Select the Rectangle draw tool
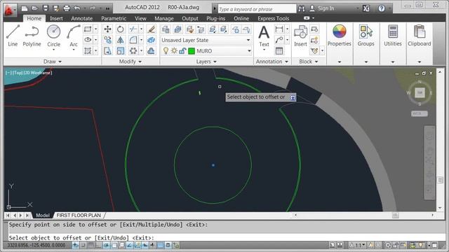The width and height of the screenshot is (449, 252). (88, 29)
